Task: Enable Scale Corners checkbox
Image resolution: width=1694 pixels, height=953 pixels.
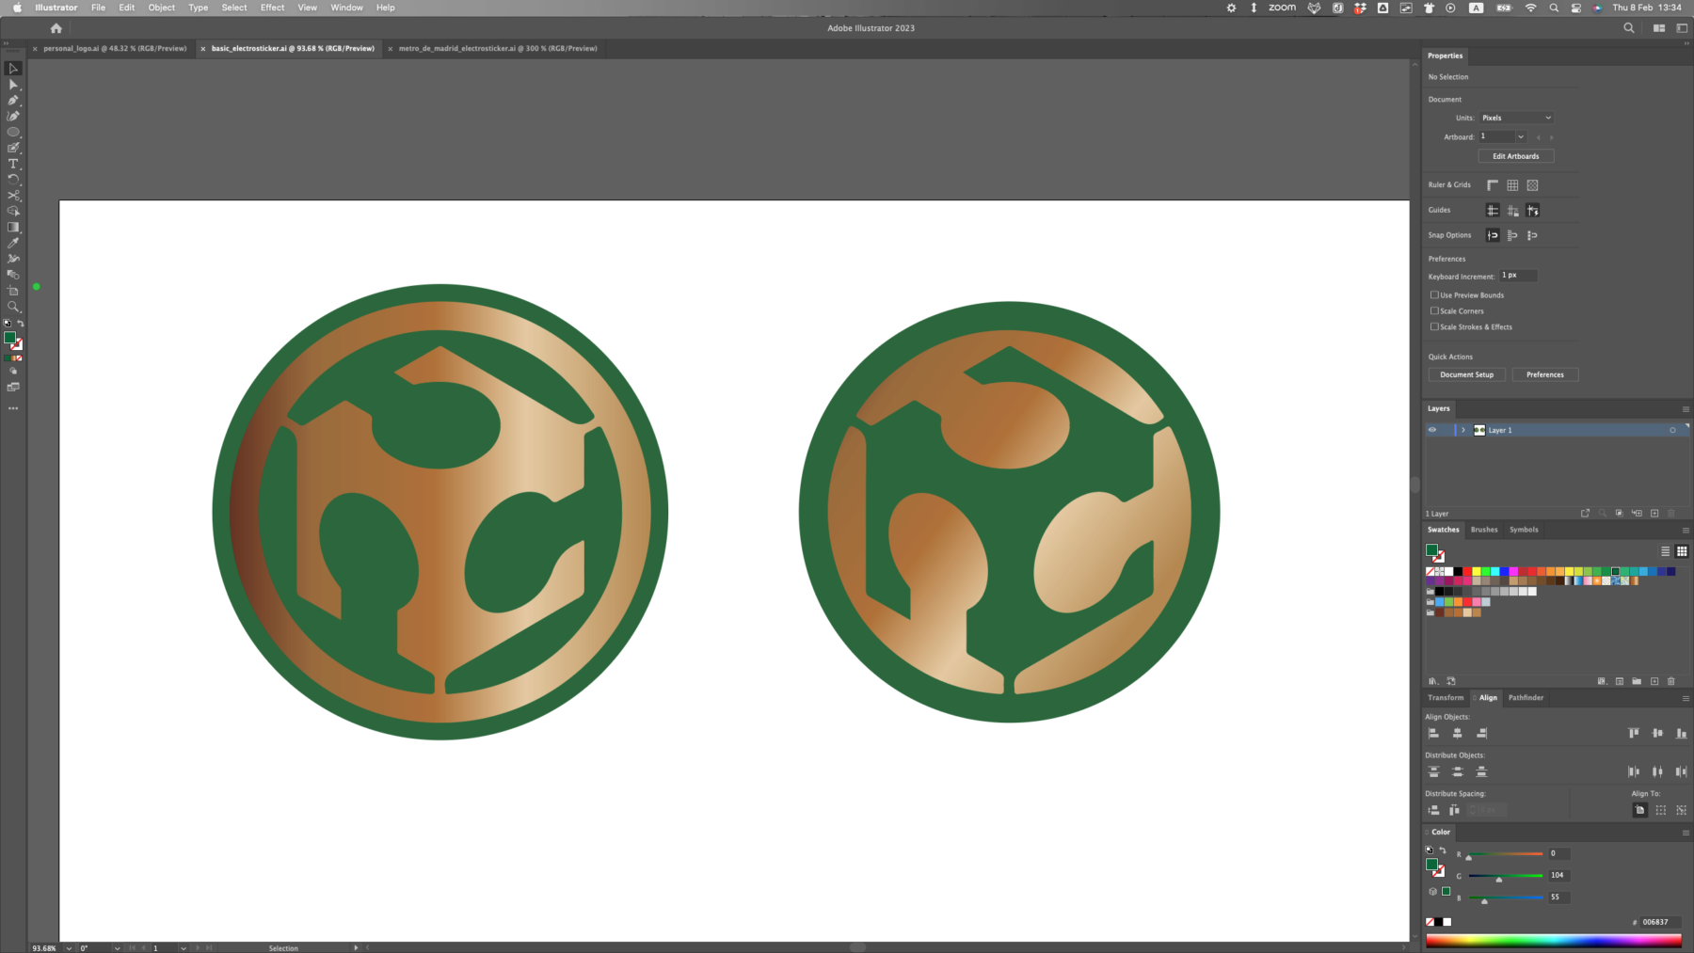Action: tap(1434, 310)
